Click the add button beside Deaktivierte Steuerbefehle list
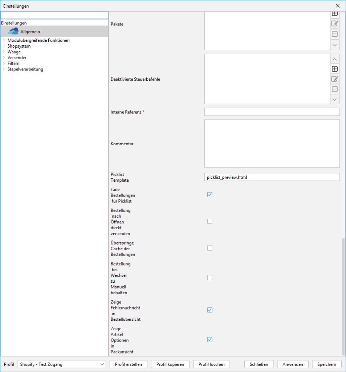This screenshot has height=372, width=346. tap(335, 69)
